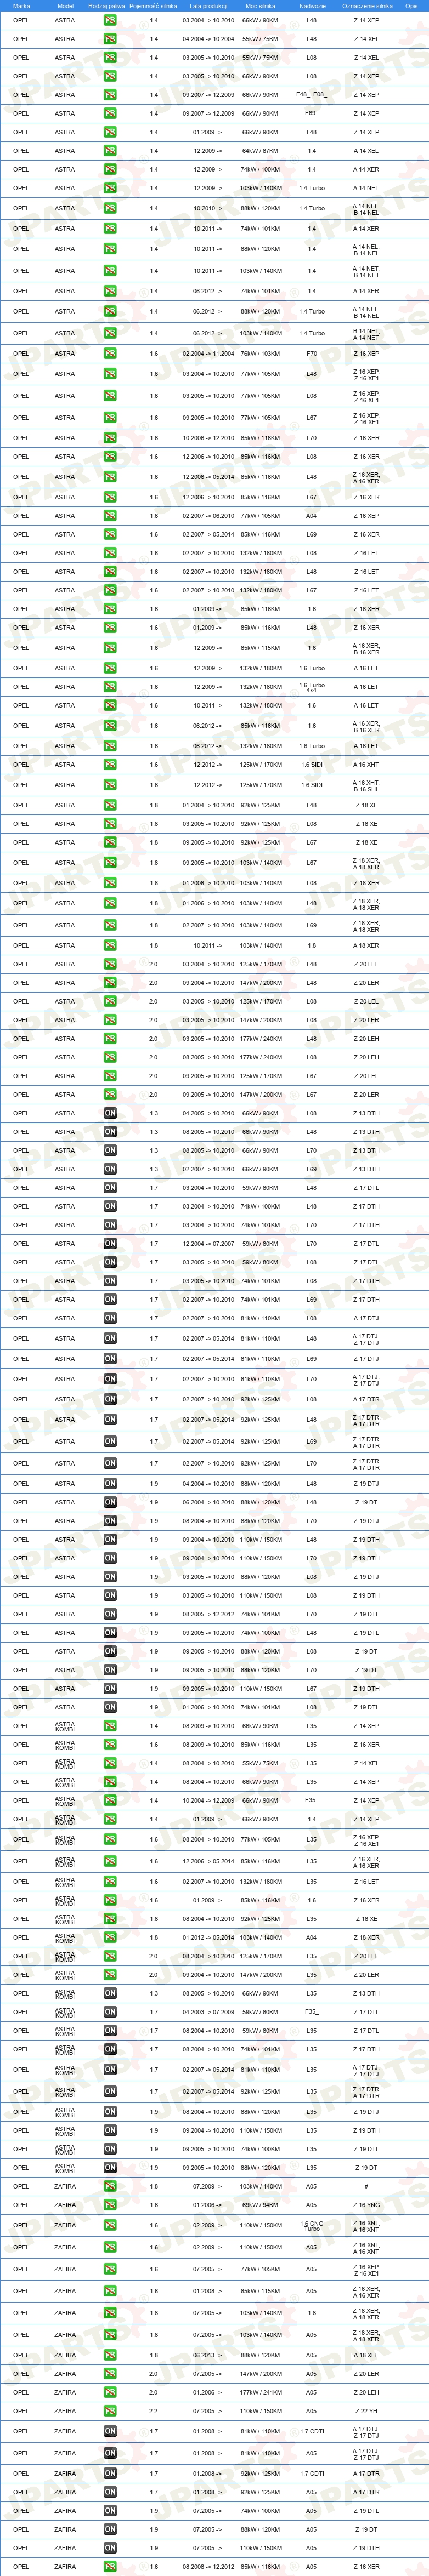Click diesel ON icon, Astra Kombi Z 13 DTH row
429x2576 pixels.
[x=110, y=1993]
